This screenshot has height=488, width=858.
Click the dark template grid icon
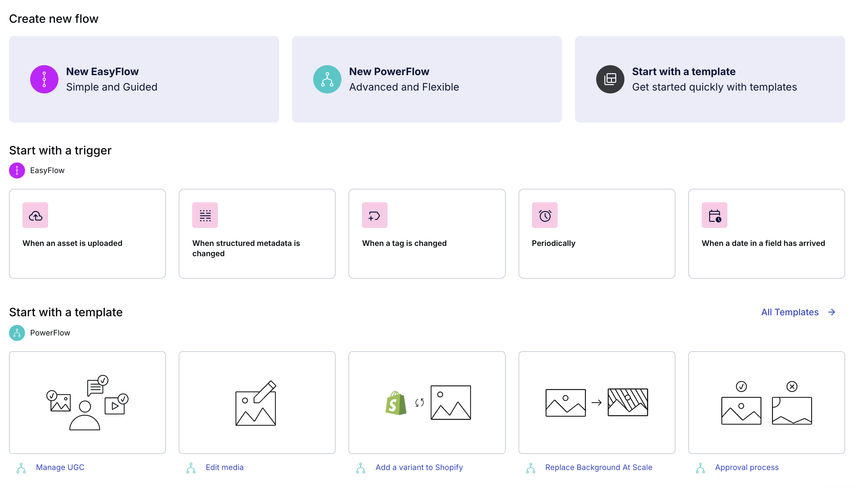(610, 79)
